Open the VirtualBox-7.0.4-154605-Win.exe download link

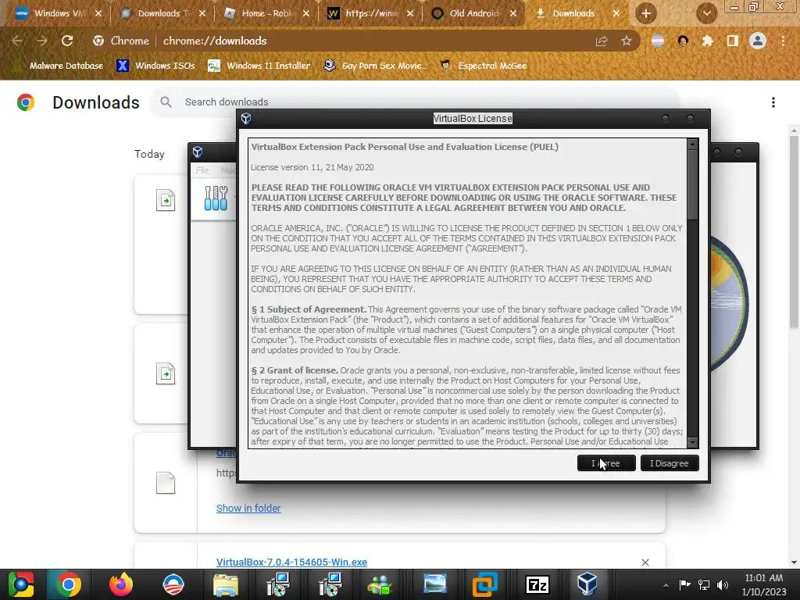[x=292, y=562]
